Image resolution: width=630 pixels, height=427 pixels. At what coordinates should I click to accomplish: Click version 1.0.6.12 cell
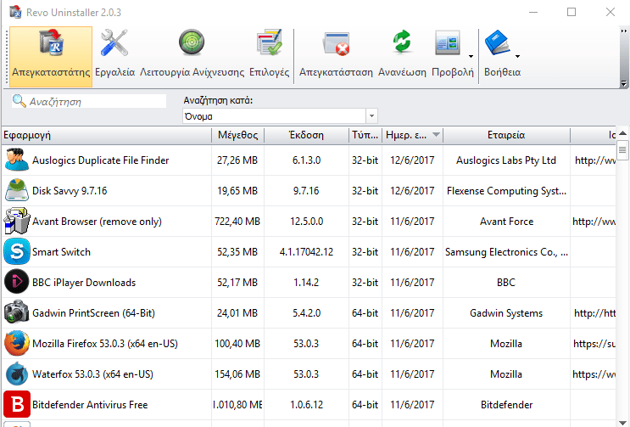pos(306,405)
